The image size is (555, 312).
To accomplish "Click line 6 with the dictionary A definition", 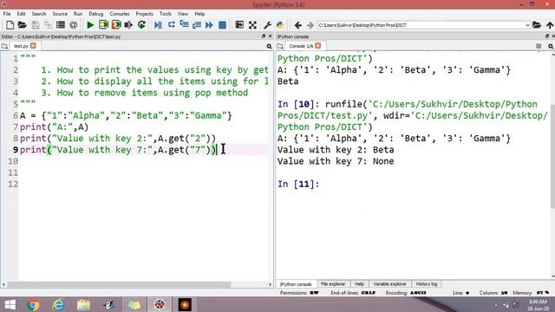I will pos(126,115).
